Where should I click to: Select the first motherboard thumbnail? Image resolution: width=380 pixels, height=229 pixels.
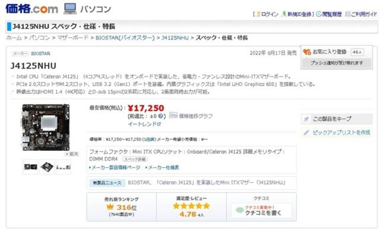click(30, 167)
